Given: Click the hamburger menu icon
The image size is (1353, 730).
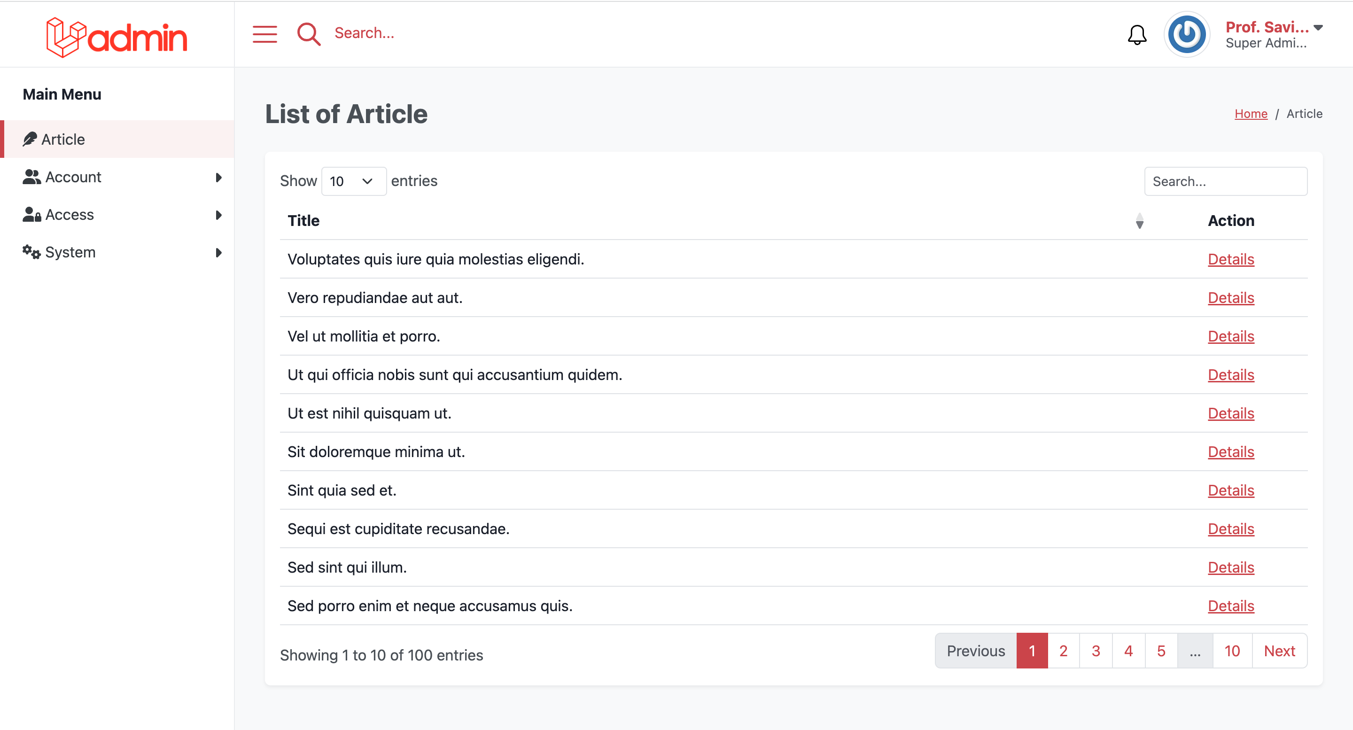Looking at the screenshot, I should (264, 34).
